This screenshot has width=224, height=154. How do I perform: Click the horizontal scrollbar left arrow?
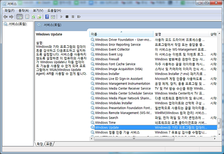[x=91, y=139]
